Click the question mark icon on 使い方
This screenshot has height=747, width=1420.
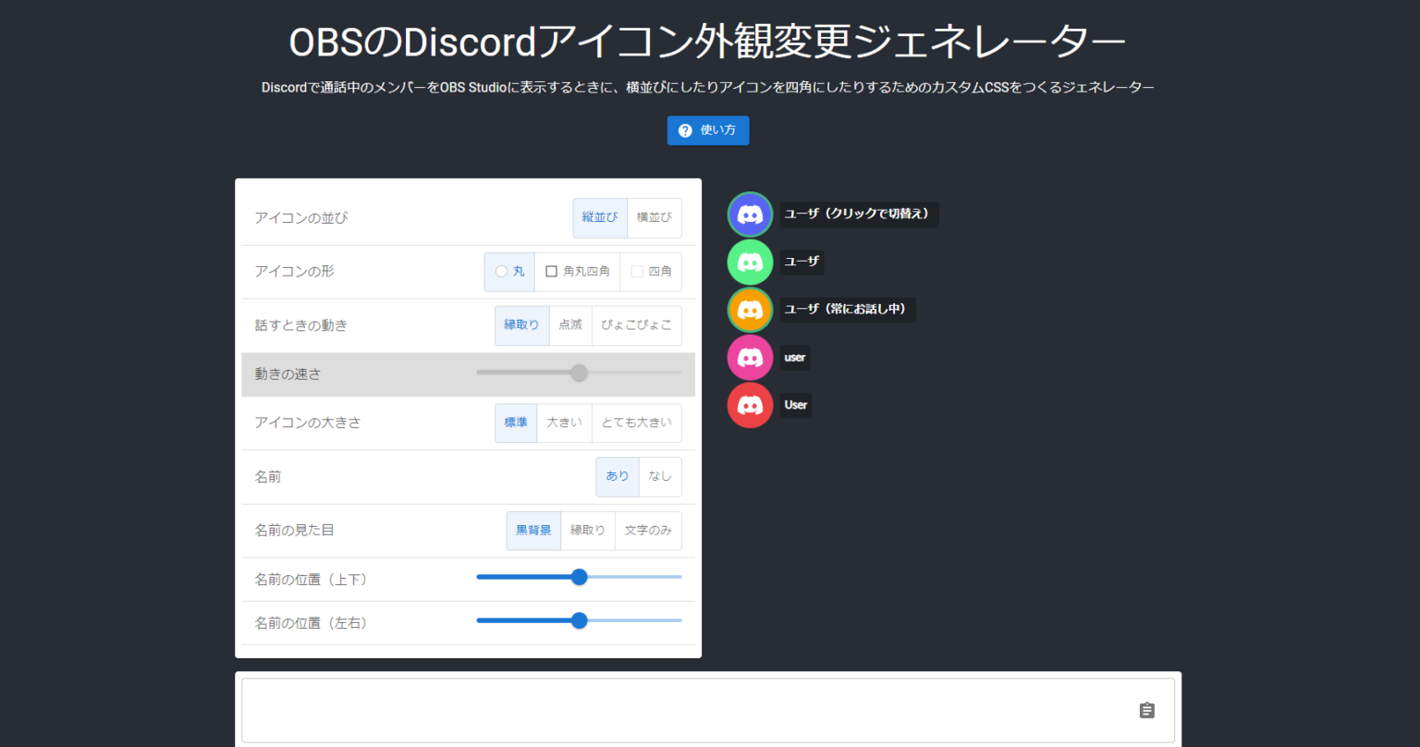pyautogui.click(x=685, y=130)
